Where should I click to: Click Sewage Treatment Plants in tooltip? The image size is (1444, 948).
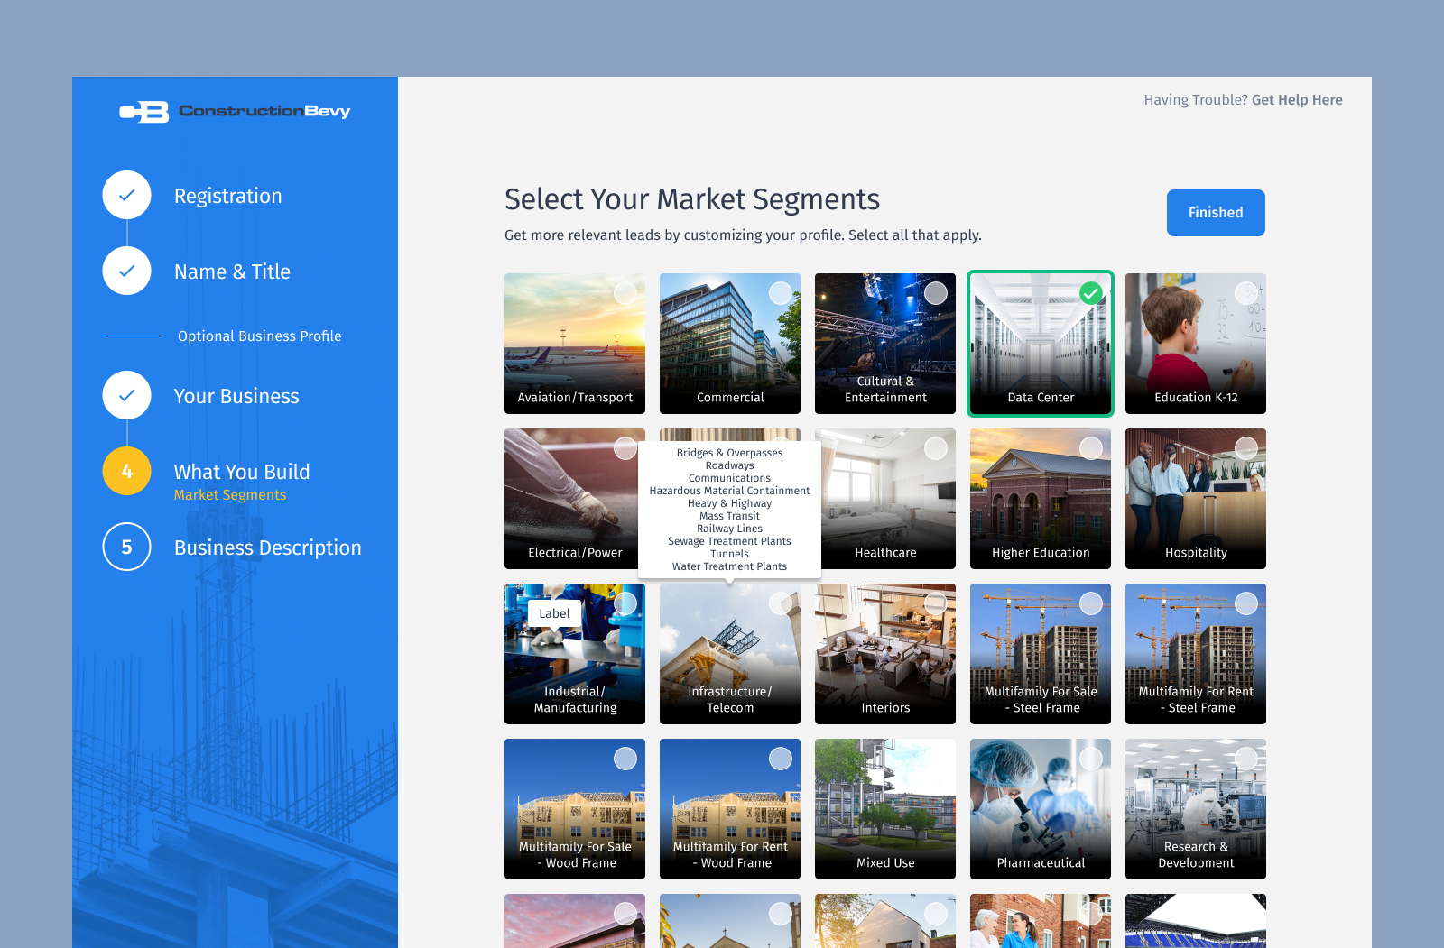tap(729, 541)
